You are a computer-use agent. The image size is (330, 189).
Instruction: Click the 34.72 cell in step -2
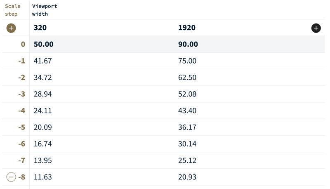(43, 77)
